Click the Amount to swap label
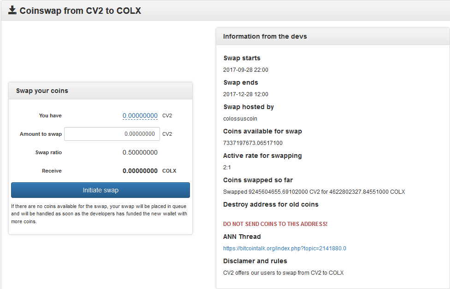The image size is (450, 289). (x=41, y=134)
